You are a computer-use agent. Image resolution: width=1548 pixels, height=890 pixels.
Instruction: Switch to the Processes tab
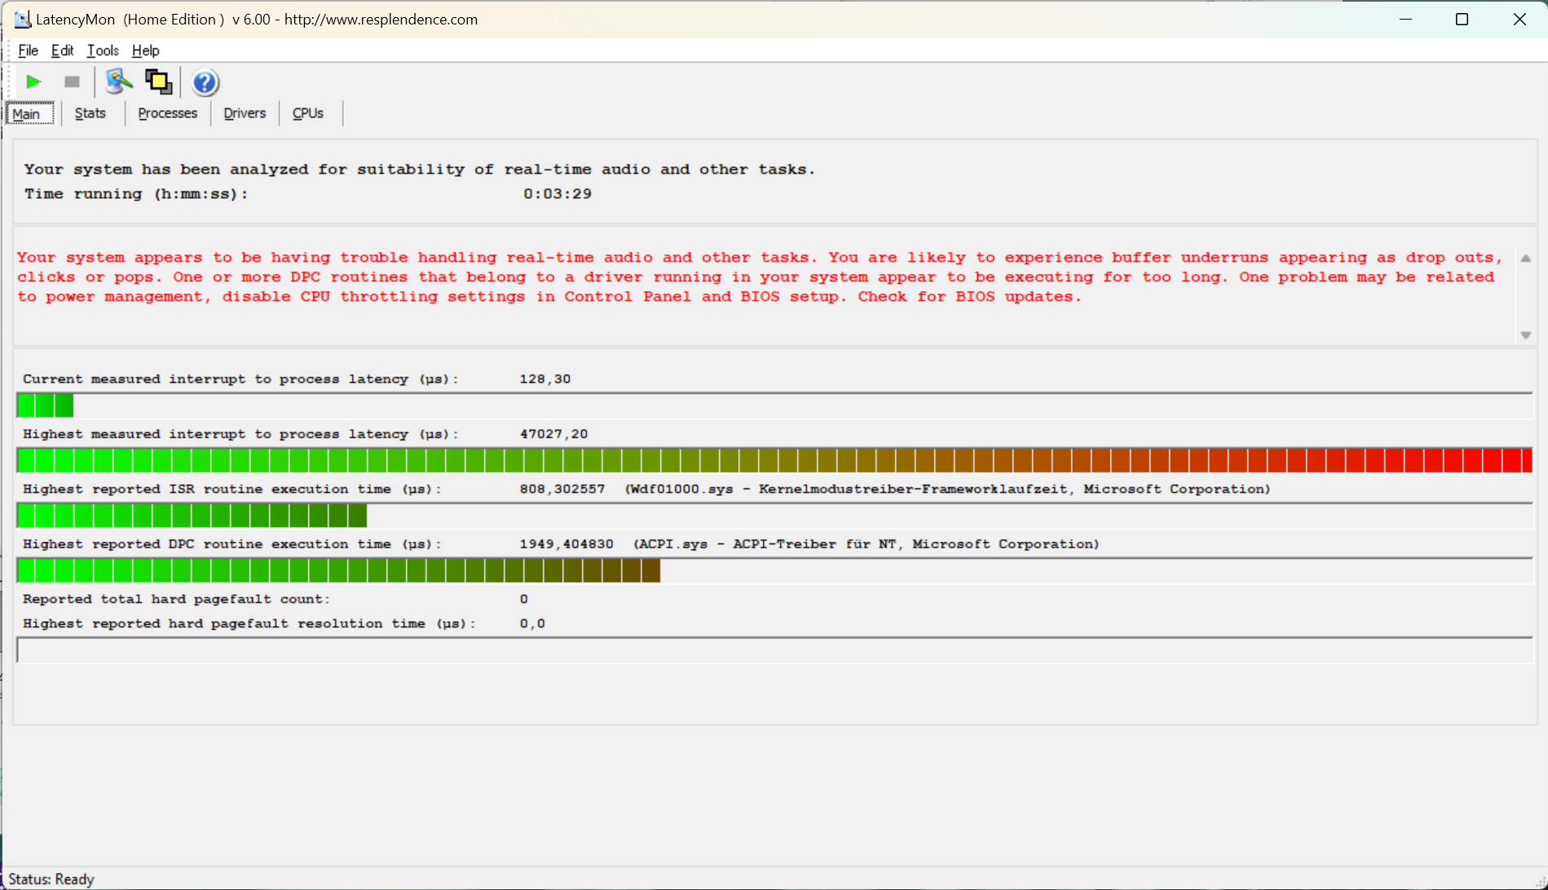point(167,113)
